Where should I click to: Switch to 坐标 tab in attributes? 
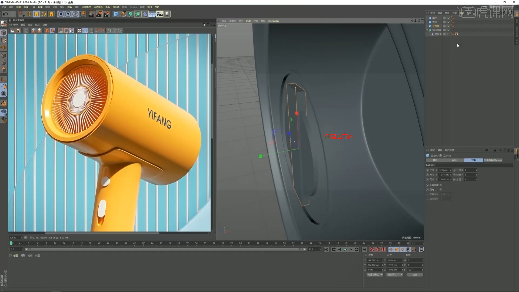454,160
